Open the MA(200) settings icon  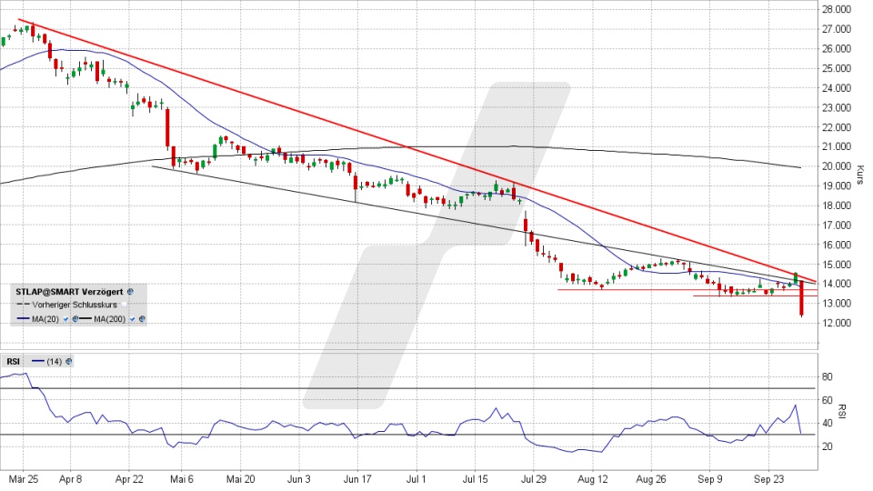point(142,319)
